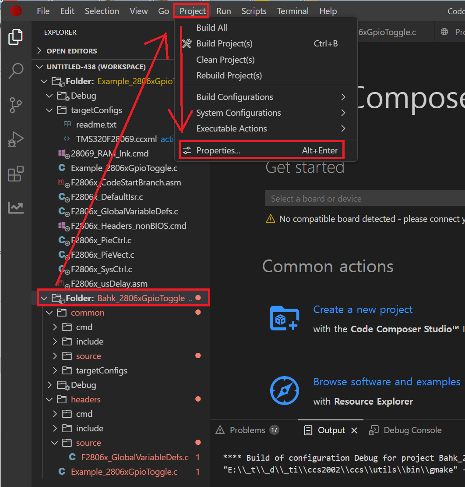Image resolution: width=465 pixels, height=487 pixels.
Task: Click the Select a board or device field
Action: click(x=365, y=199)
